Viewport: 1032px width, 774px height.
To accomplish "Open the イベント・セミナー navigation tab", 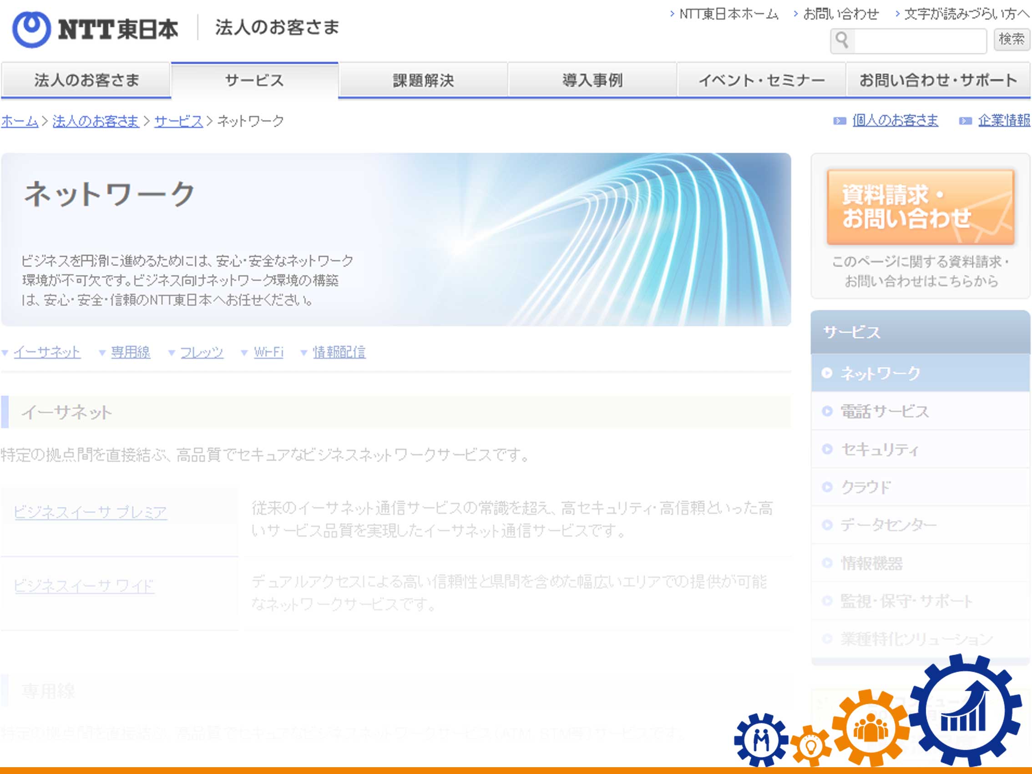I will tap(761, 80).
